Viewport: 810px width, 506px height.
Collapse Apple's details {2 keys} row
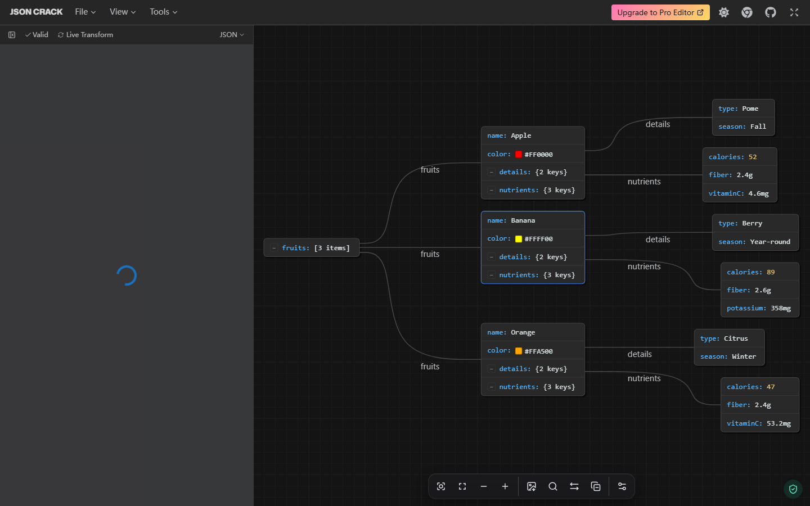click(x=492, y=172)
